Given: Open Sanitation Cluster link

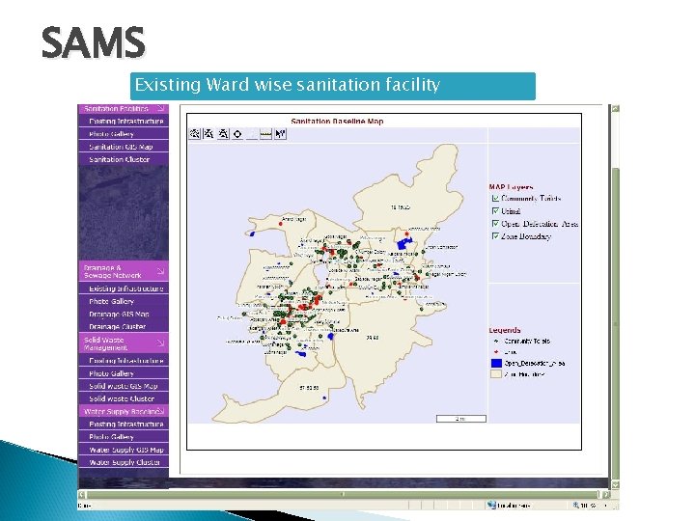Looking at the screenshot, I should (x=124, y=159).
